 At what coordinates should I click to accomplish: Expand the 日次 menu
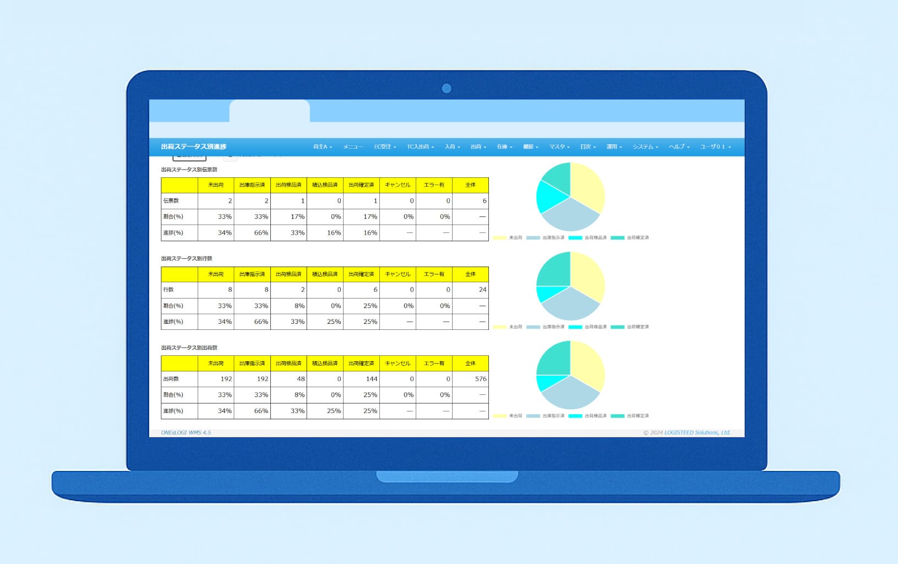coord(587,147)
